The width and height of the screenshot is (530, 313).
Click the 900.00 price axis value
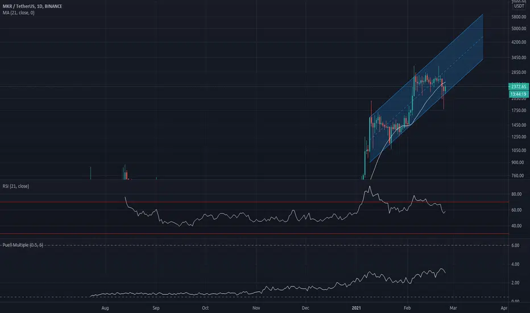[517, 162]
